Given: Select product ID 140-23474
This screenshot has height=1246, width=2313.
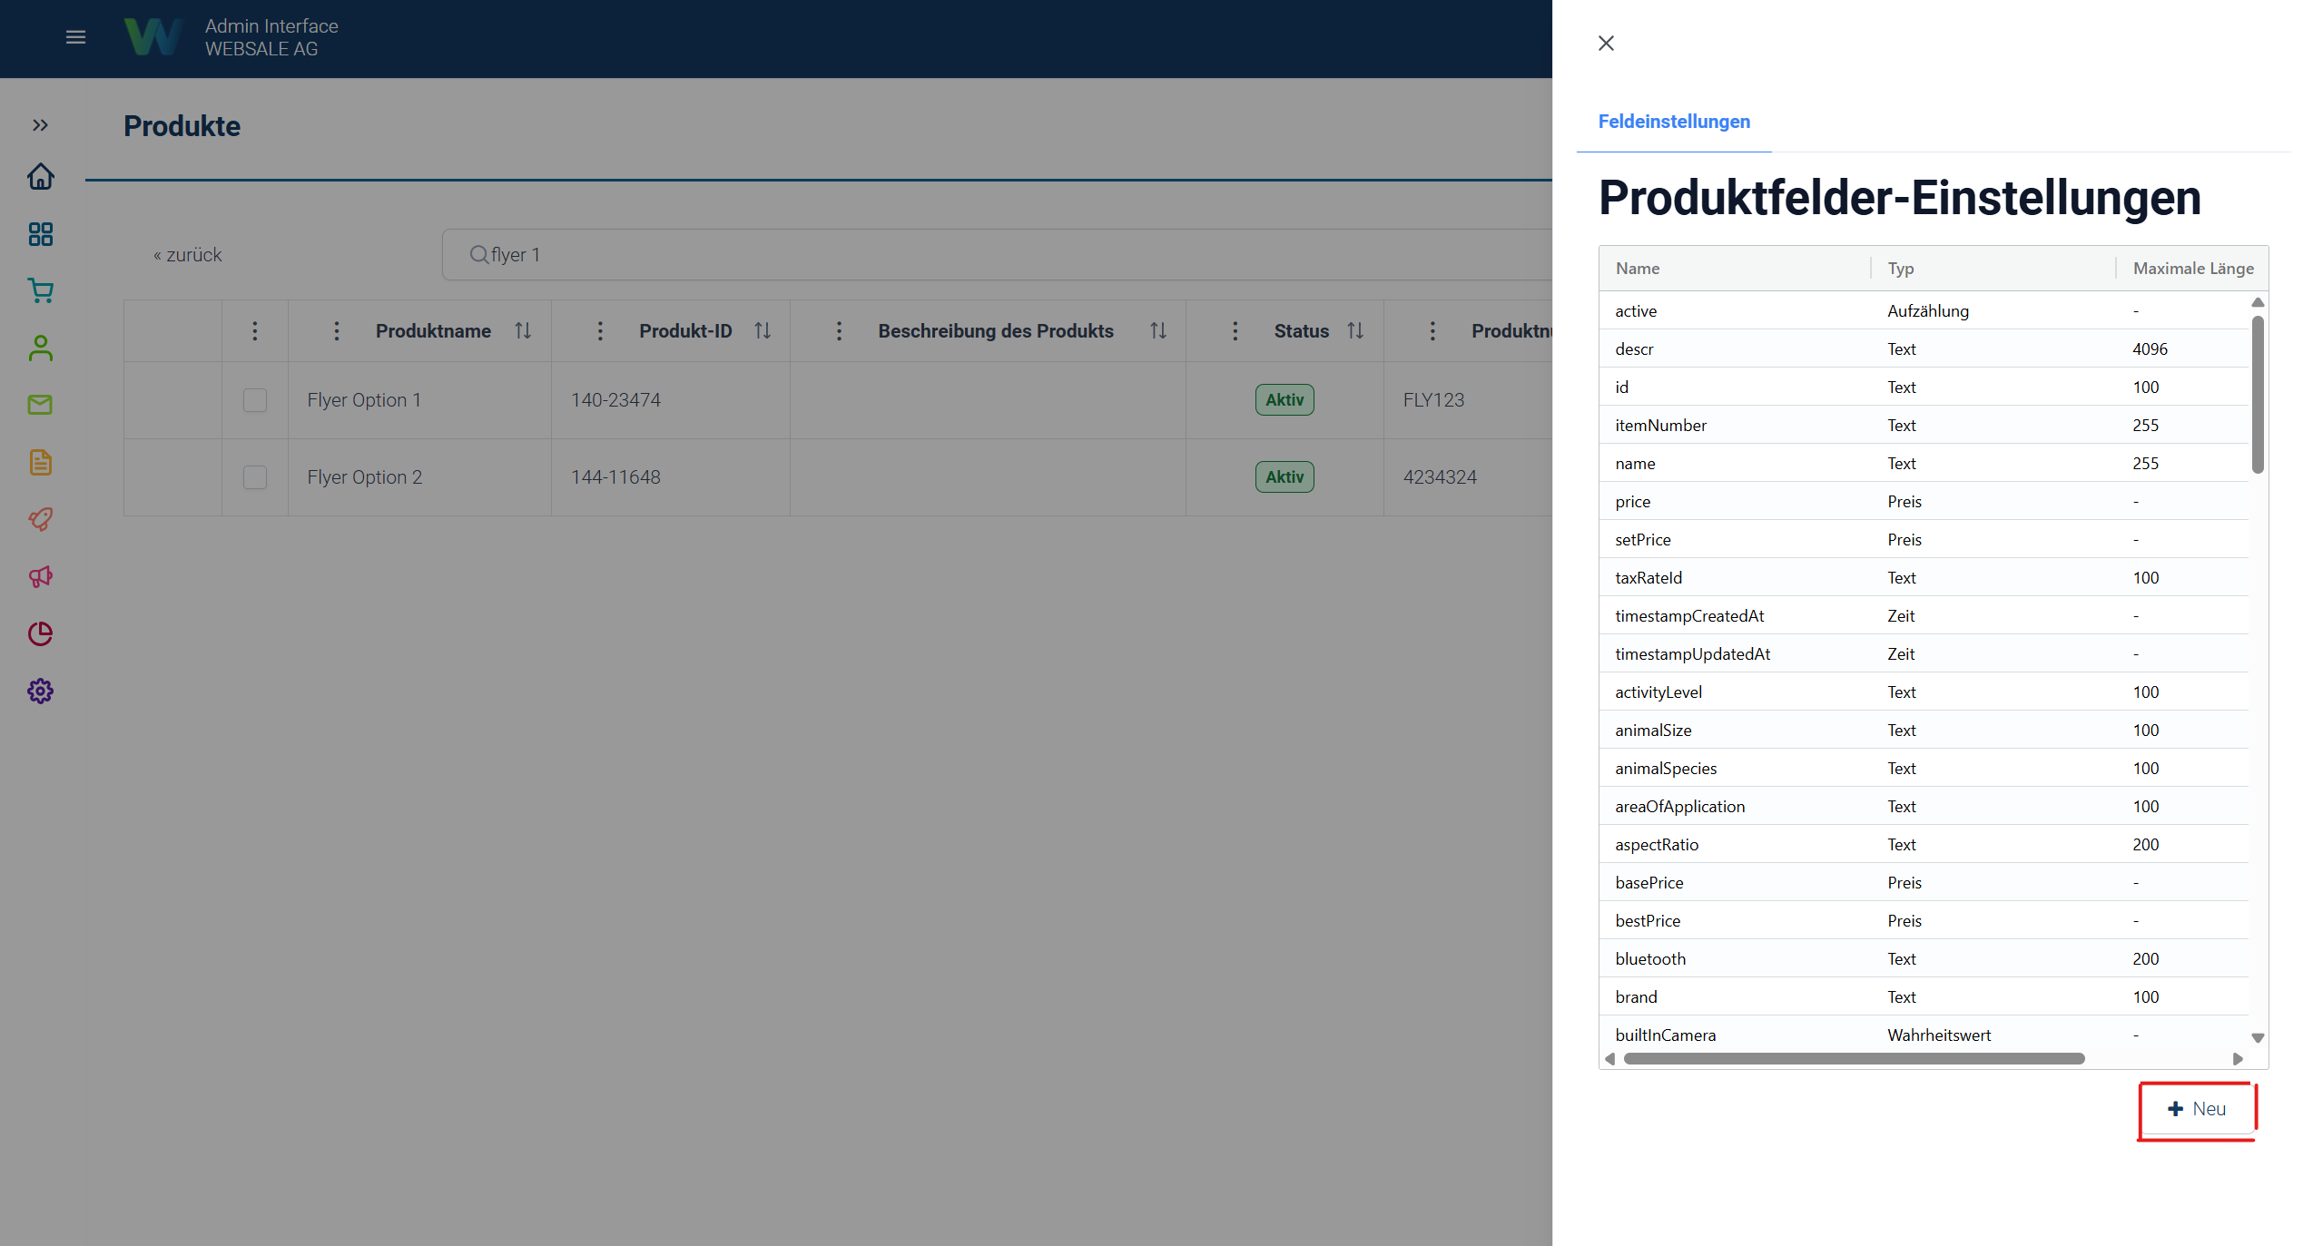Looking at the screenshot, I should 615,400.
